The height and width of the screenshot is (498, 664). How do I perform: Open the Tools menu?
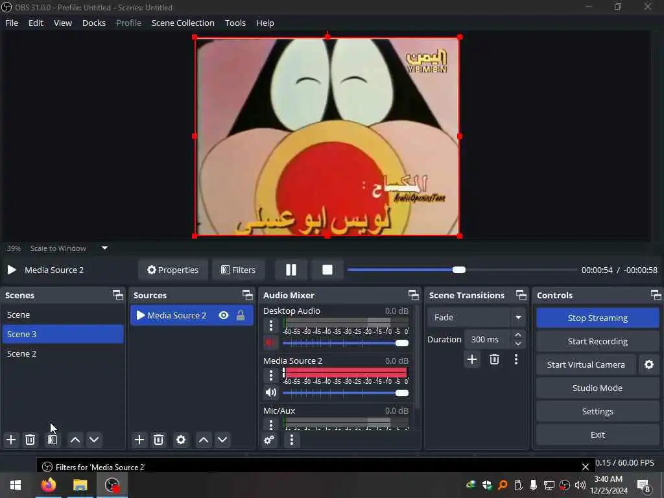(x=235, y=23)
